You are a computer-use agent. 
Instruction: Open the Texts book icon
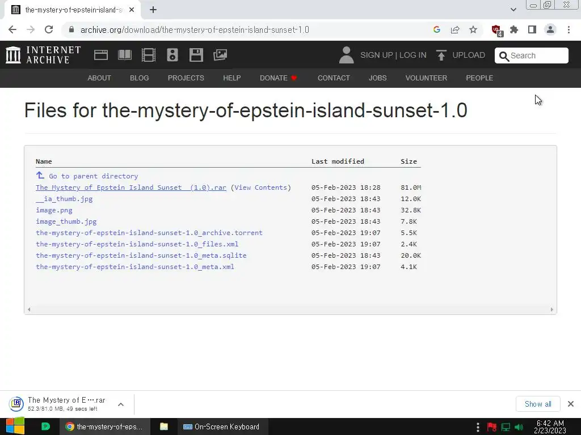124,55
